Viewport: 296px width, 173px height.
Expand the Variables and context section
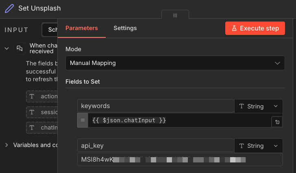[x=7, y=145]
